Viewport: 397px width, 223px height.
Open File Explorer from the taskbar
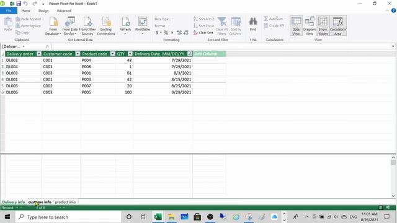(171, 217)
